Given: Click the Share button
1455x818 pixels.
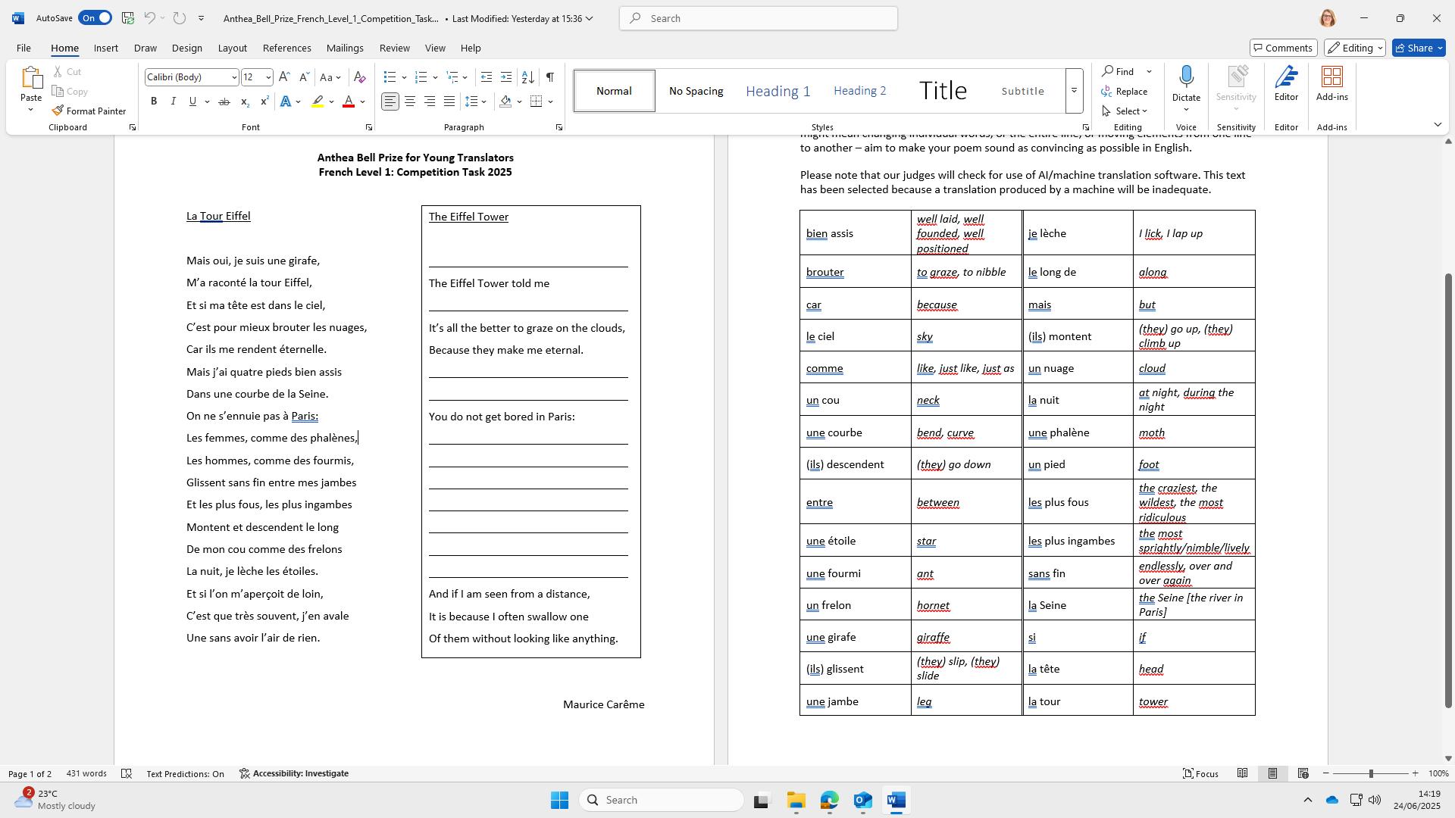Looking at the screenshot, I should [1419, 48].
